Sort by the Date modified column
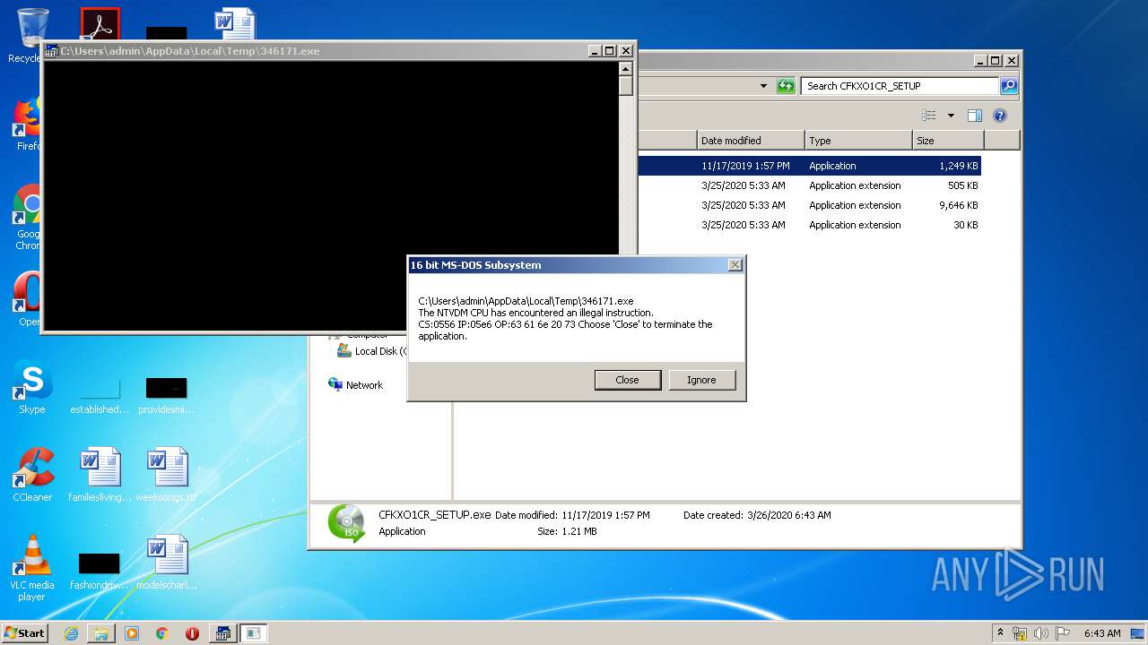Viewport: 1148px width, 645px height. pos(751,141)
